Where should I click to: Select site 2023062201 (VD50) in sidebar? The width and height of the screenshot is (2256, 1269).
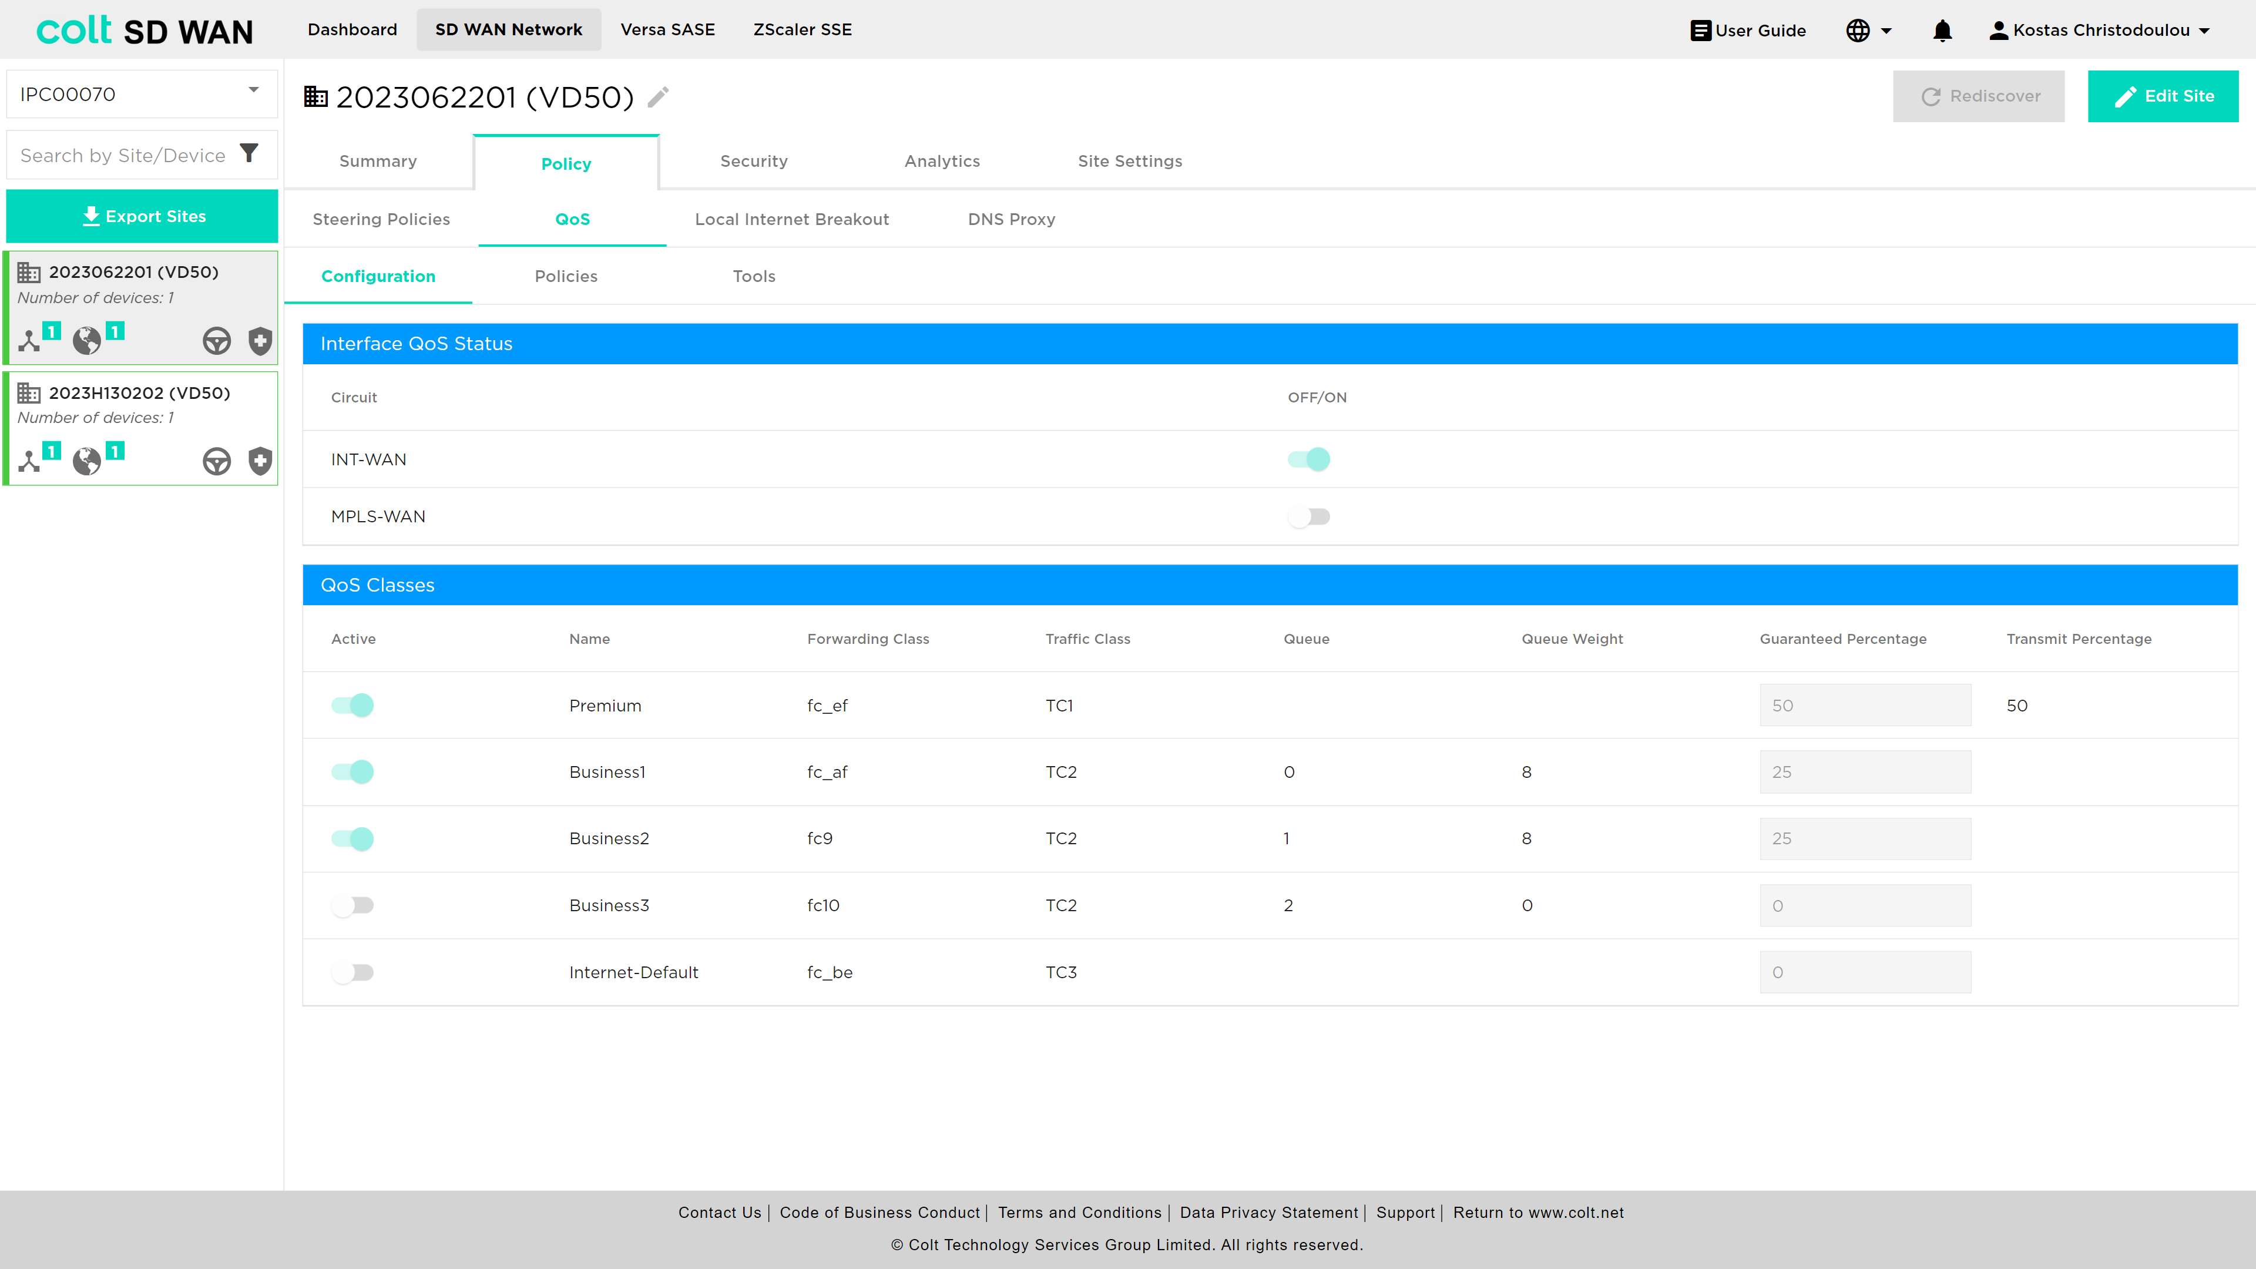pyautogui.click(x=142, y=307)
